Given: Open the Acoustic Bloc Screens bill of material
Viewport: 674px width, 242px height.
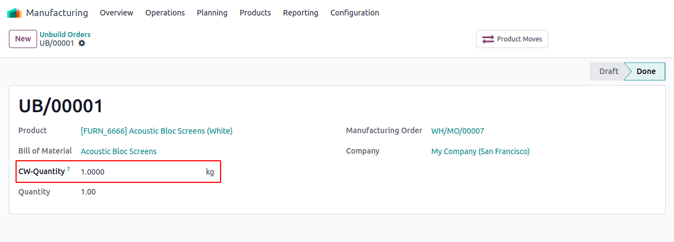Looking at the screenshot, I should pos(119,151).
